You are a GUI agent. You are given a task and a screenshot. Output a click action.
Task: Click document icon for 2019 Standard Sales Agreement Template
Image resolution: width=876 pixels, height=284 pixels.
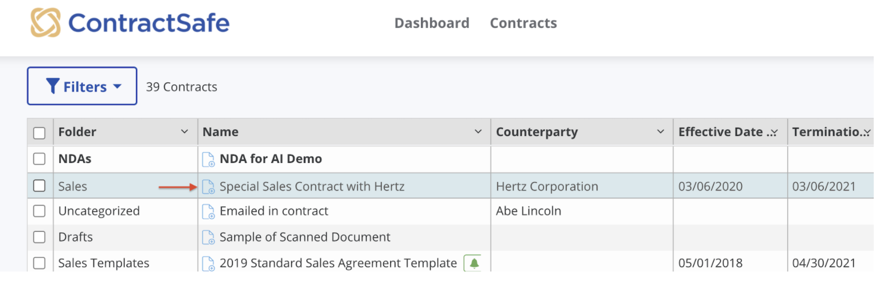pyautogui.click(x=209, y=264)
